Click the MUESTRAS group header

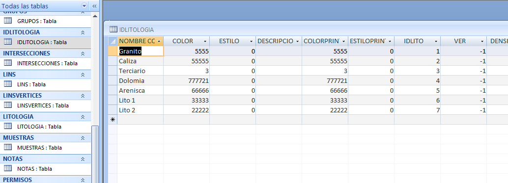coord(46,138)
